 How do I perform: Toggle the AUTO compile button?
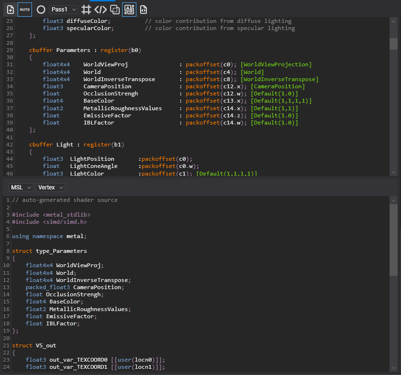(25, 10)
